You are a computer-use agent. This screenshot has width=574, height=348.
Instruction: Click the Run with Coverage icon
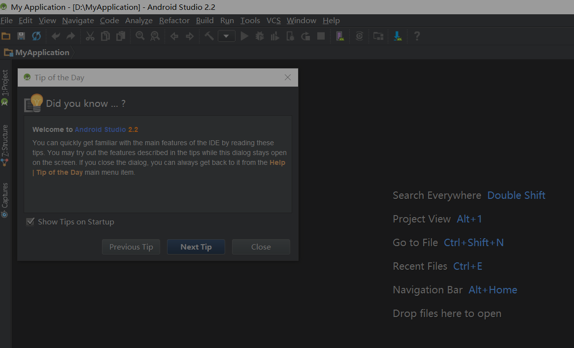coord(275,36)
